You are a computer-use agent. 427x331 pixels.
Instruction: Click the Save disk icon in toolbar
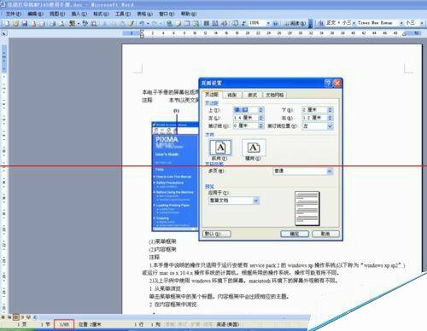pos(25,24)
